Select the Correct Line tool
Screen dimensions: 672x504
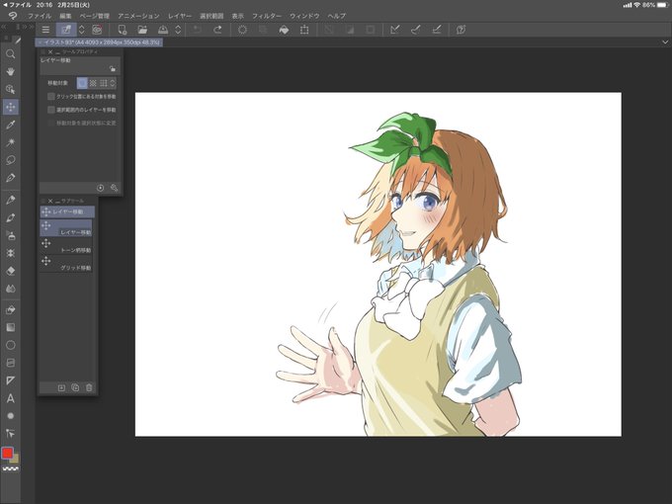point(11,434)
